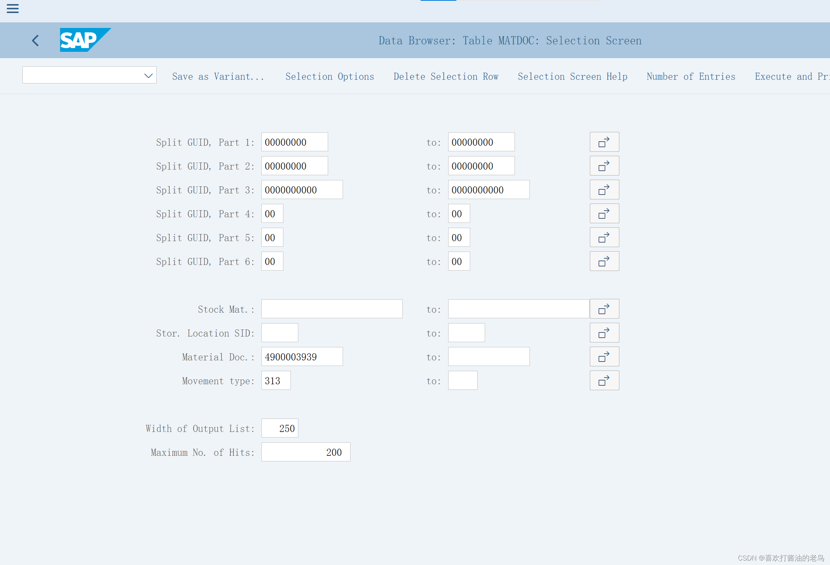Open multiple selection for Stor. Location SID
The width and height of the screenshot is (830, 565).
tap(604, 333)
